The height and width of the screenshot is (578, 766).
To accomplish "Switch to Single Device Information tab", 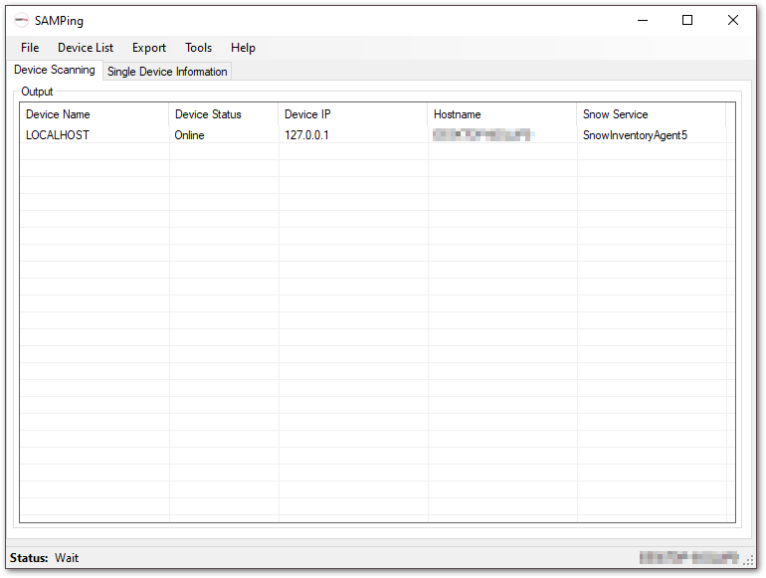I will tap(167, 72).
